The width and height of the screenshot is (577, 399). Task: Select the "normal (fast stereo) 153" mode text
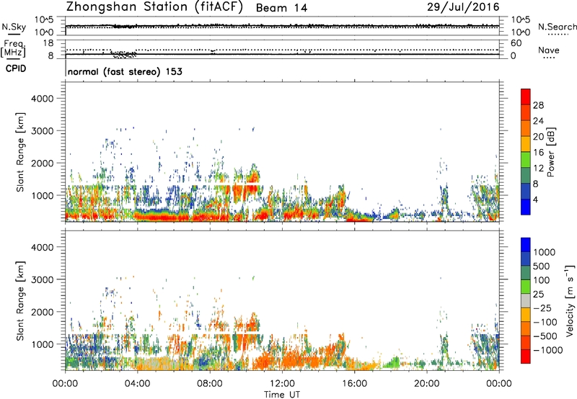click(125, 71)
